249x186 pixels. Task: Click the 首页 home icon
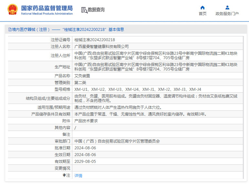[202, 8]
